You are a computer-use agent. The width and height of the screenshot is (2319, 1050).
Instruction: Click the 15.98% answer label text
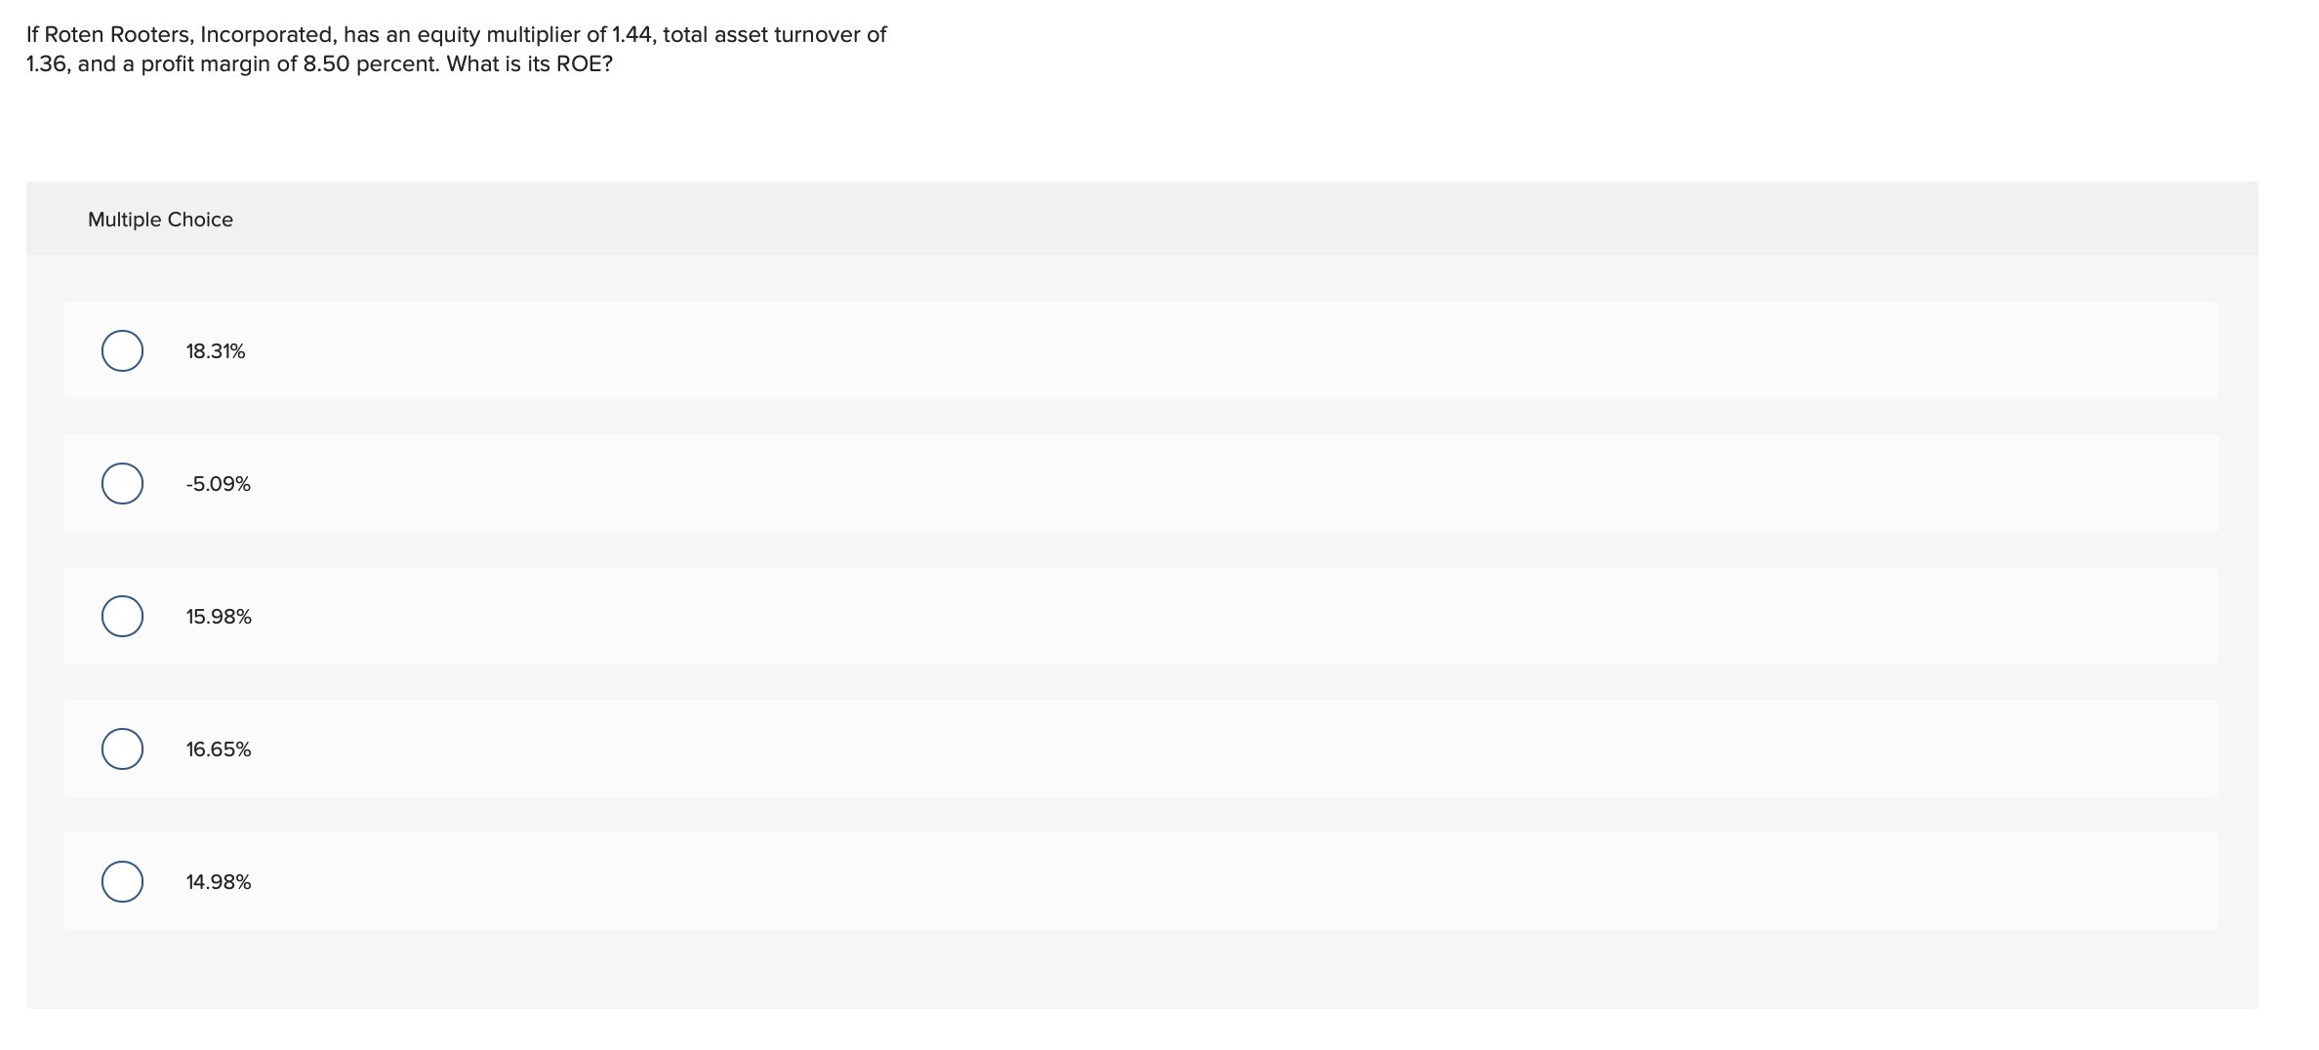tap(218, 616)
